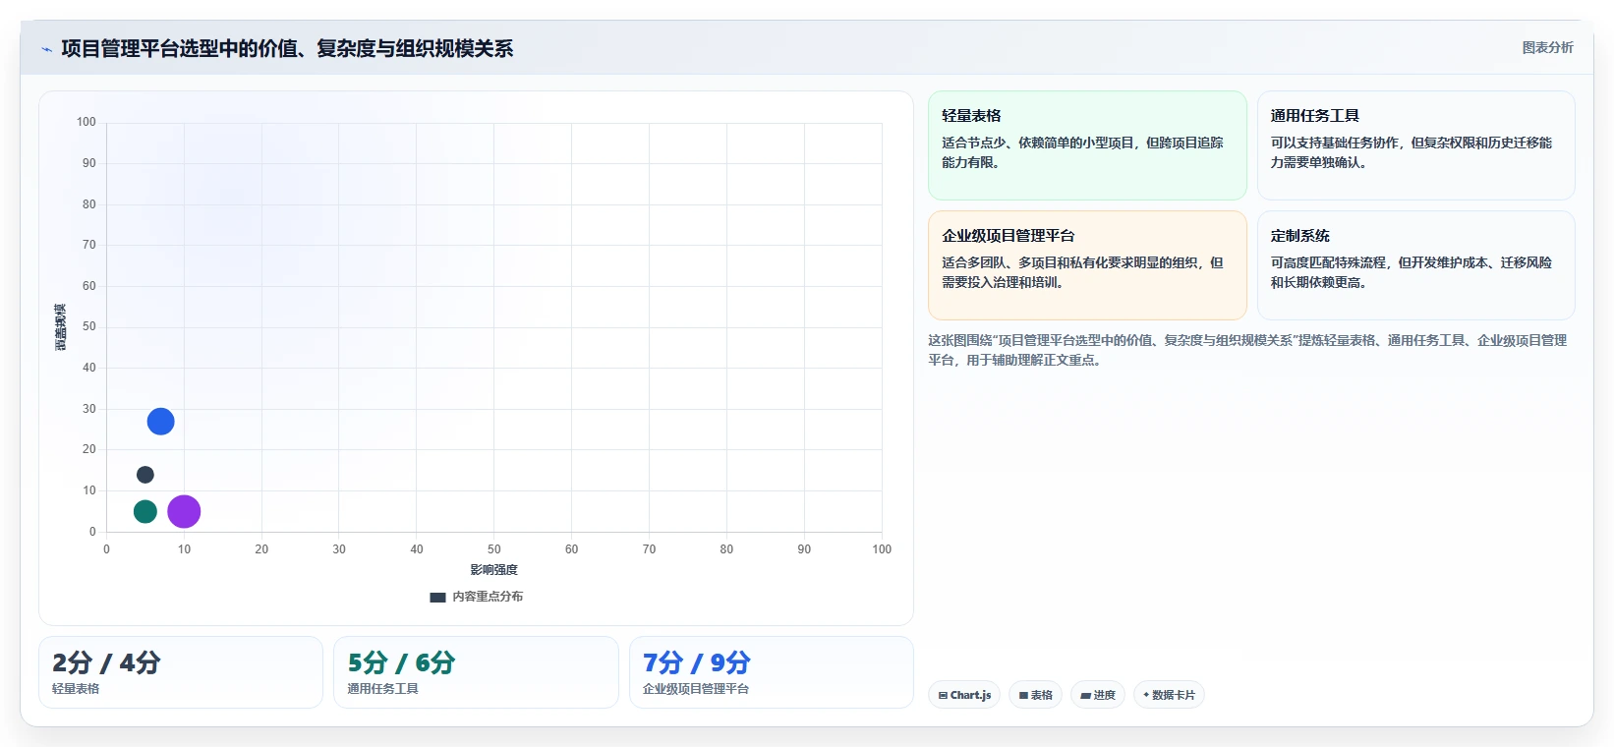Viewport: 1614px width, 747px height.
Task: Click the 通用任务工具 label under 5分 / 6分
Action: [x=382, y=689]
